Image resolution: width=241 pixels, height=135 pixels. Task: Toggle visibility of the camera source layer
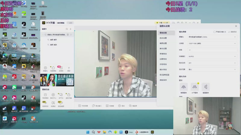(x=45, y=35)
